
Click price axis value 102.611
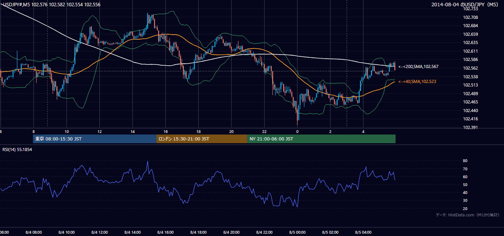point(471,51)
